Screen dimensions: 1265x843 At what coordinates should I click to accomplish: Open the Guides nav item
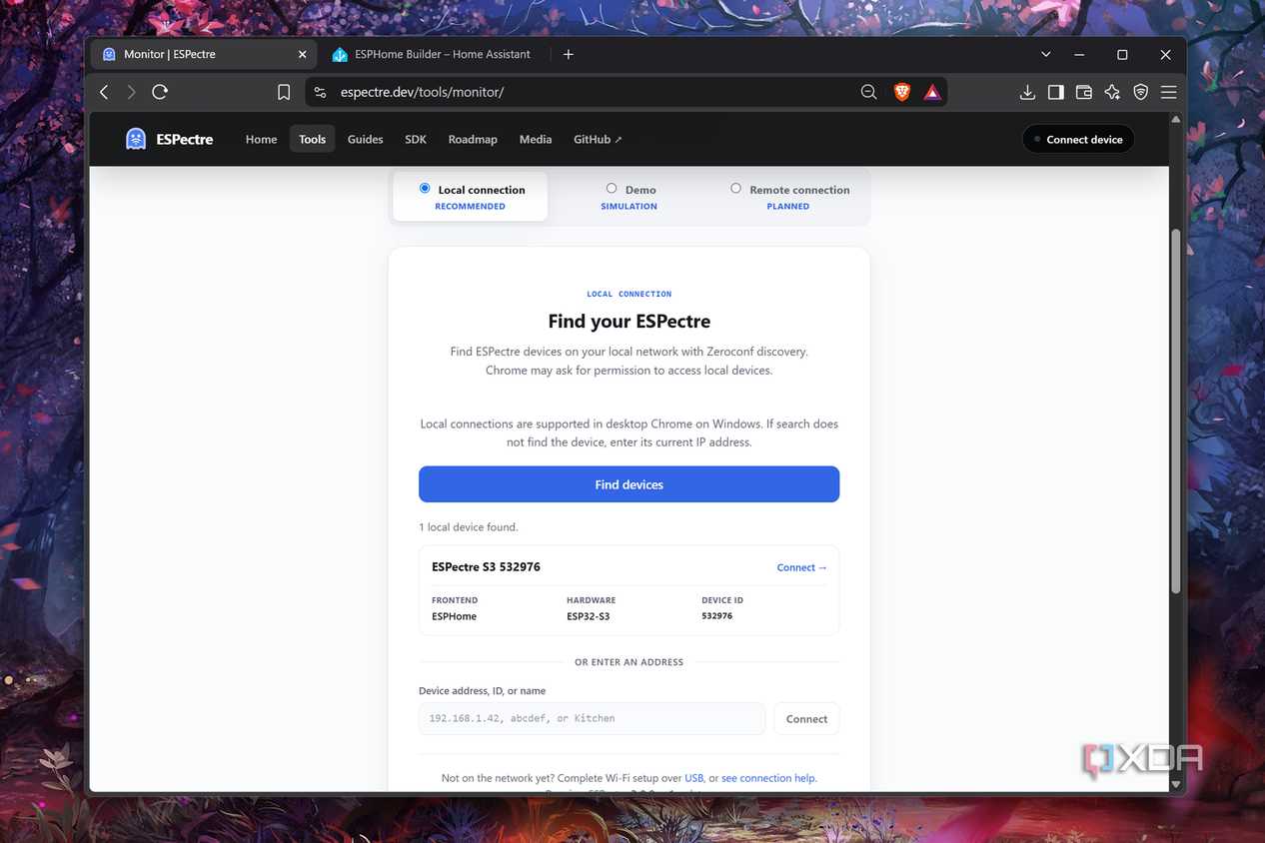pyautogui.click(x=365, y=139)
